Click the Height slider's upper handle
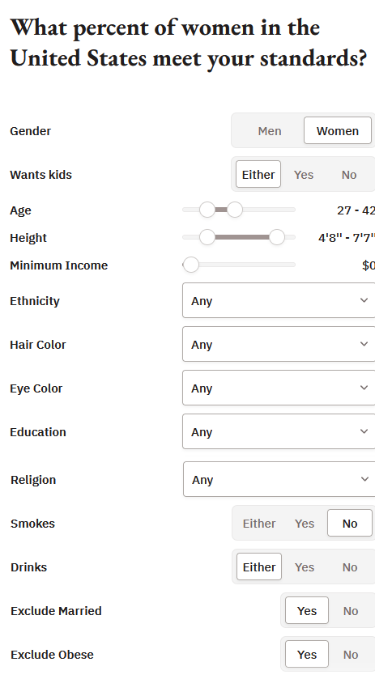The image size is (375, 679). pyautogui.click(x=276, y=237)
